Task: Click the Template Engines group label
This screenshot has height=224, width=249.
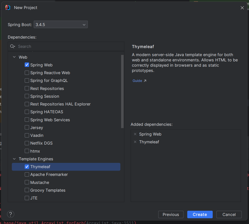Action: [36, 159]
